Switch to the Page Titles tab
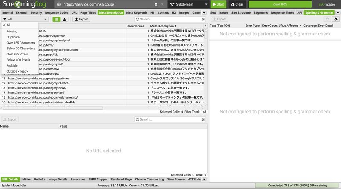The width and height of the screenshot is (341, 189). [x=88, y=13]
